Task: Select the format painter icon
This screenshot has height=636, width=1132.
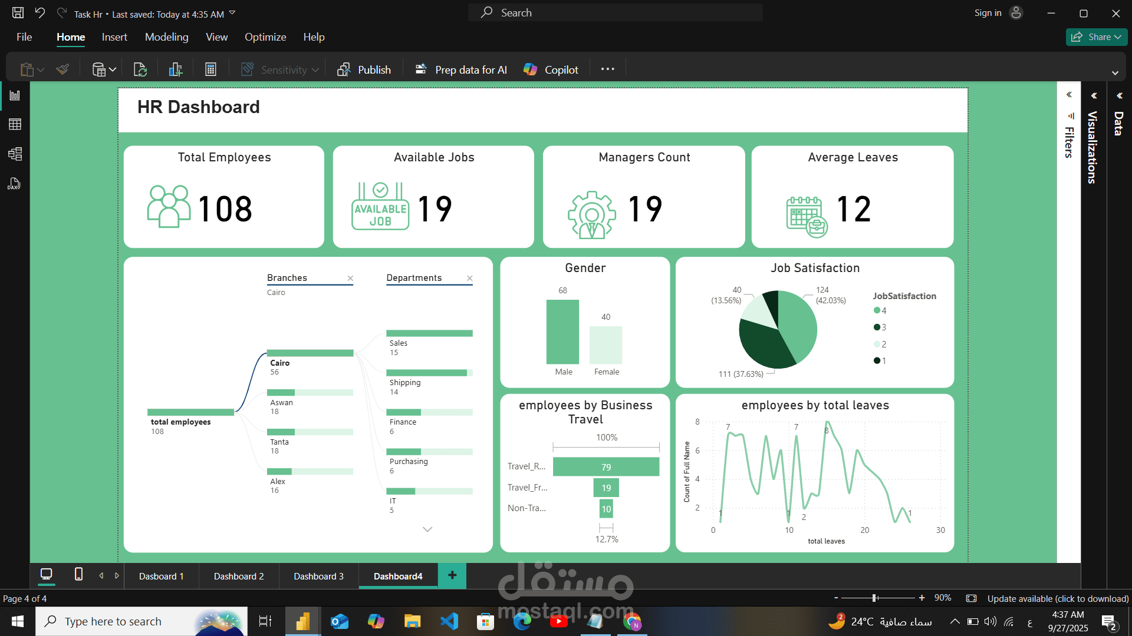Action: (x=62, y=69)
